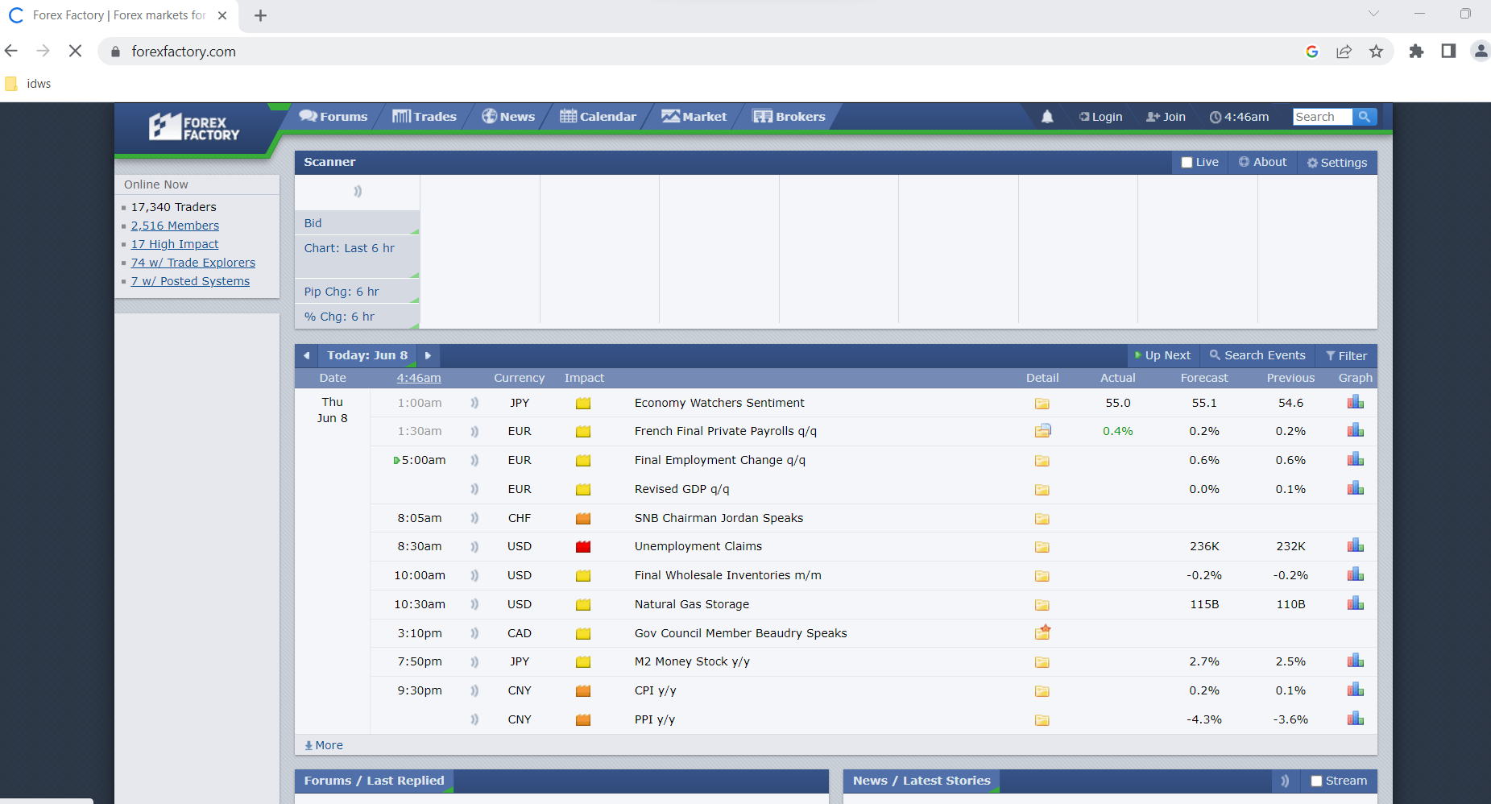This screenshot has width=1491, height=804.
Task: Open the Forums menu
Action: 333,116
